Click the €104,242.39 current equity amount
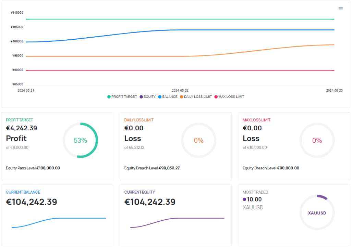Viewport: 351px width, 247px height. [x=150, y=202]
